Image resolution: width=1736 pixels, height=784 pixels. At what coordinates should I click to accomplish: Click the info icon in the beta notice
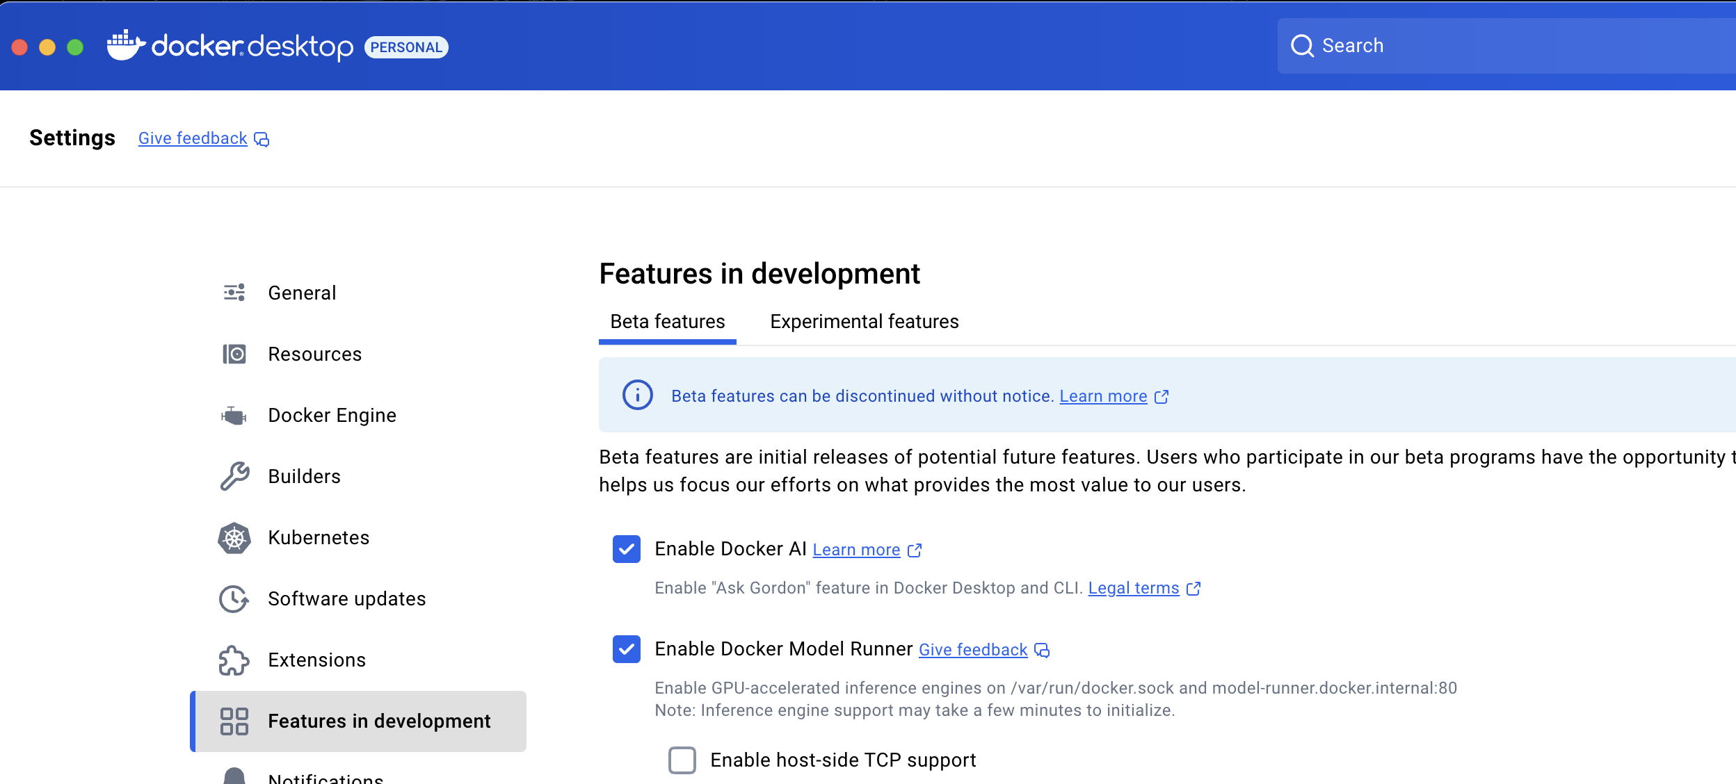(637, 395)
